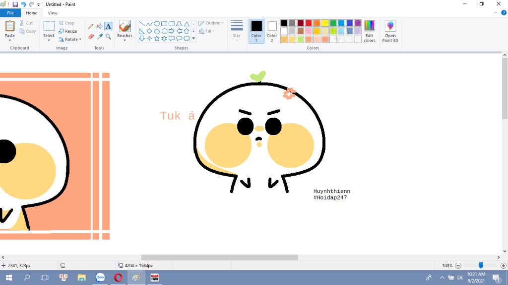
Task: Choose the Six-point star shape
Action: 164,39
